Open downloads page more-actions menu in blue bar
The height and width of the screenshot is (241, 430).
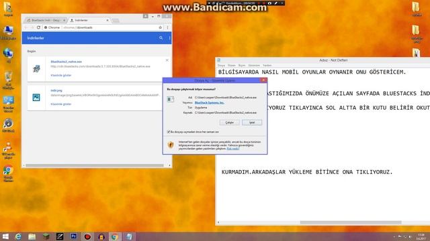pos(169,38)
